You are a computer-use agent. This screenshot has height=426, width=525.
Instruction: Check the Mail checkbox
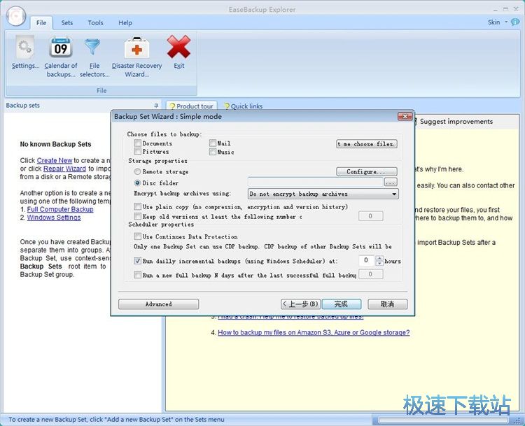pos(213,143)
